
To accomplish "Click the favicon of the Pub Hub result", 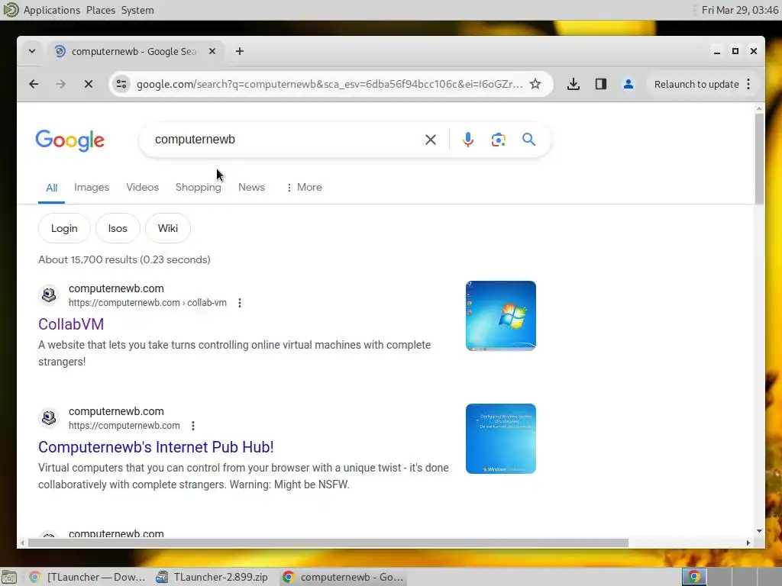I will [49, 418].
